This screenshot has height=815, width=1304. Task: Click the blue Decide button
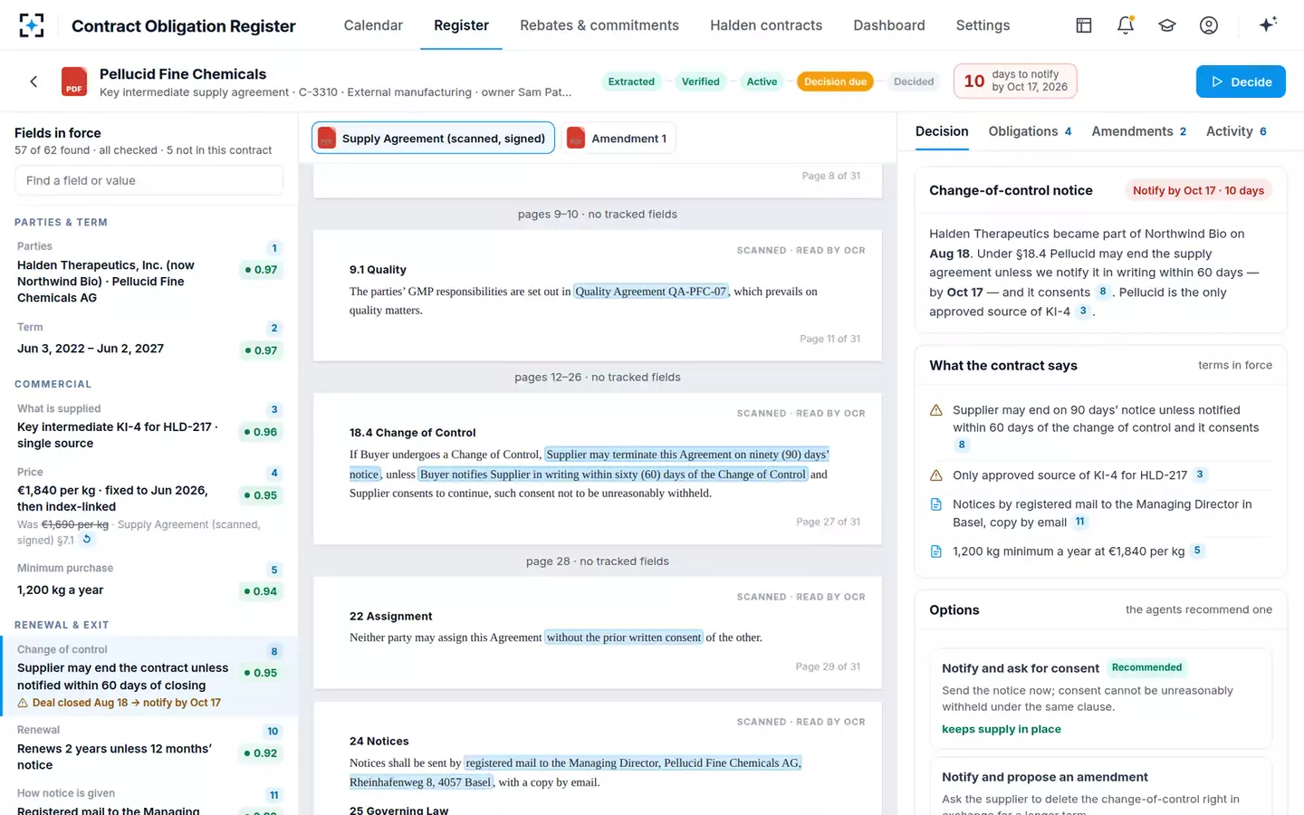coord(1241,81)
